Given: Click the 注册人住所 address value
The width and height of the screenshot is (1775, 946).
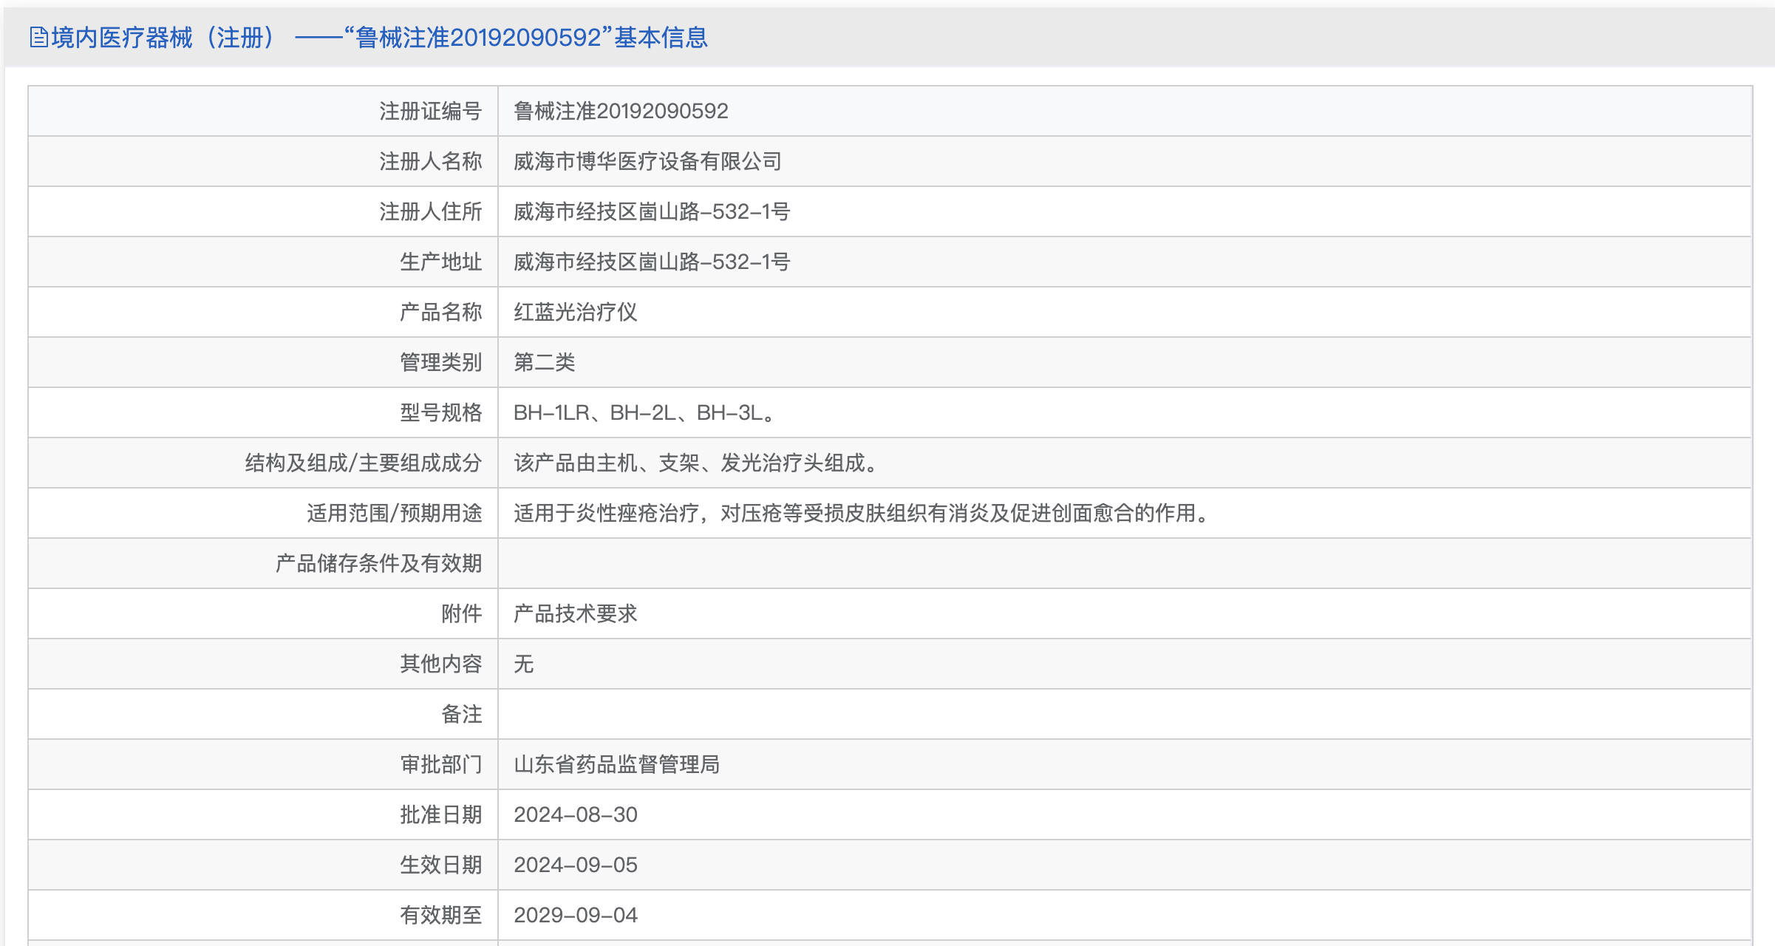Looking at the screenshot, I should click(x=651, y=211).
